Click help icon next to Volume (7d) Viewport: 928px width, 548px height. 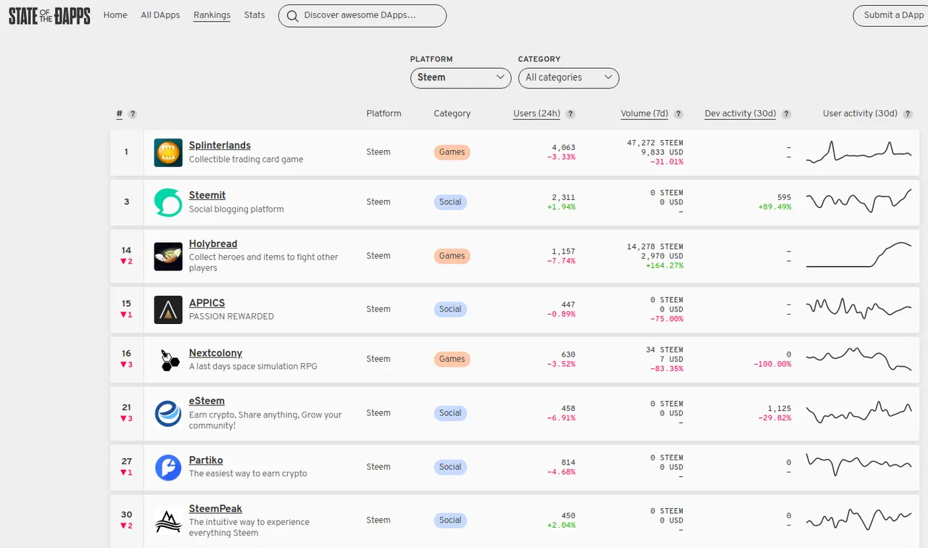click(x=679, y=114)
